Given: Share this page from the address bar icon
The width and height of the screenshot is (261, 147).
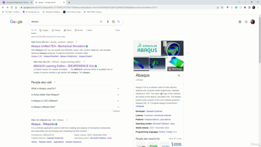Looking at the screenshot, I should (218, 7).
